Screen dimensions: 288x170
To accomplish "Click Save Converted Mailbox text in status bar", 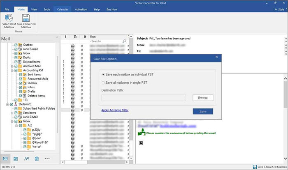I will pos(272,167).
